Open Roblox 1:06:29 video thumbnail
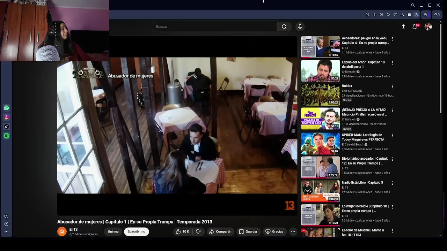 [320, 94]
